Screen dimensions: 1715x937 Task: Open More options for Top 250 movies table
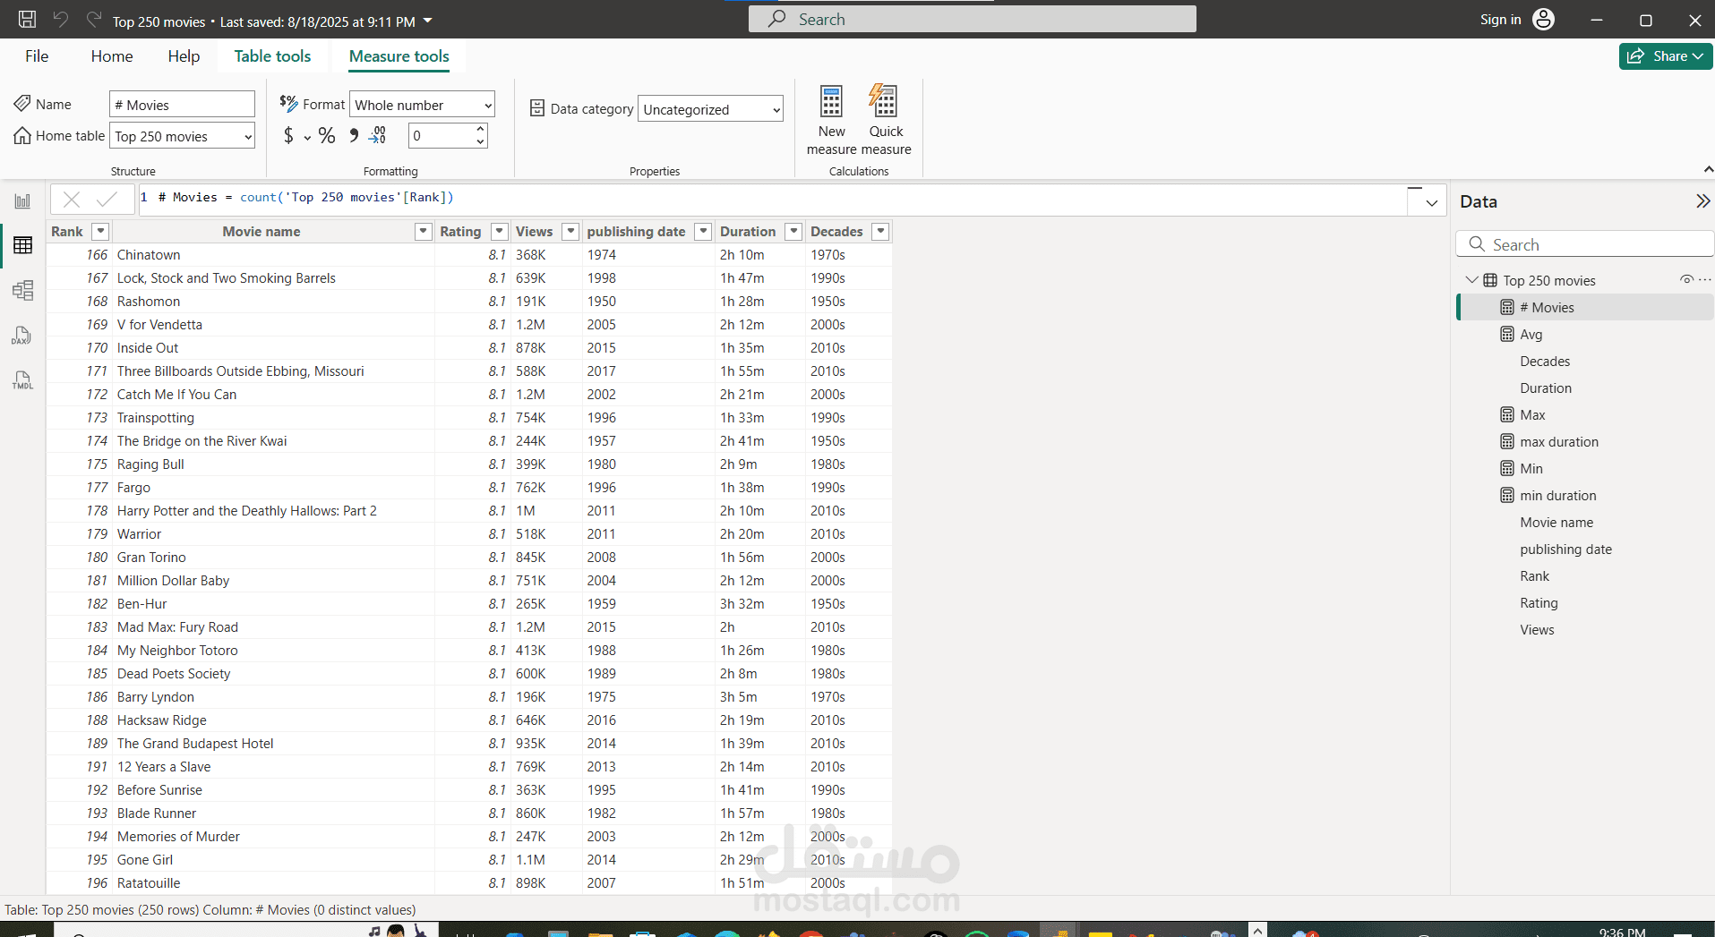(x=1705, y=280)
